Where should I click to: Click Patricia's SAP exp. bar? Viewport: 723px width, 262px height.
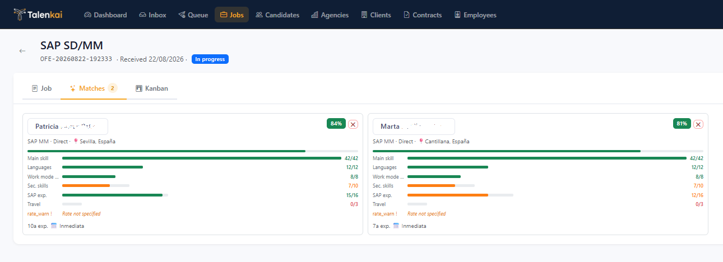(115, 195)
